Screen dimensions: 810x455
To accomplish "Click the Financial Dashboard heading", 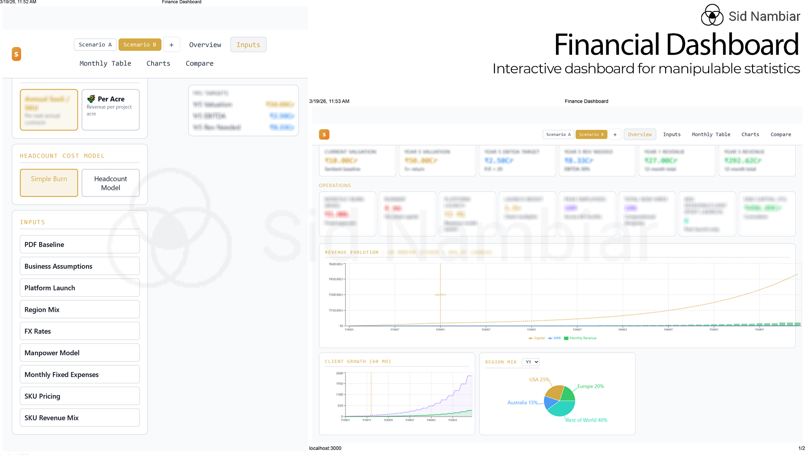I will coord(676,45).
